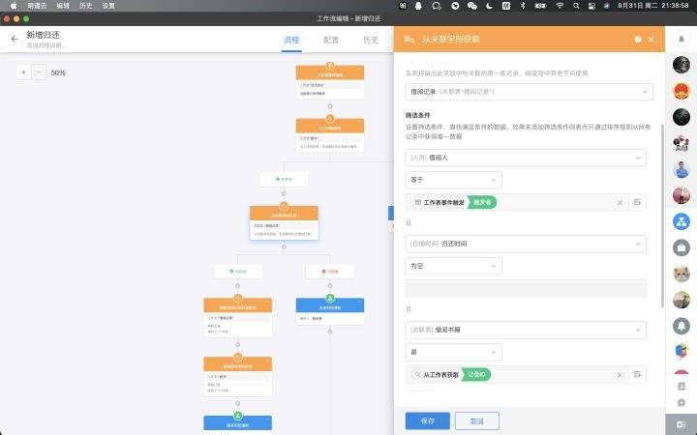Image resolution: width=697 pixels, height=435 pixels.
Task: Click the 保存 button
Action: click(427, 420)
